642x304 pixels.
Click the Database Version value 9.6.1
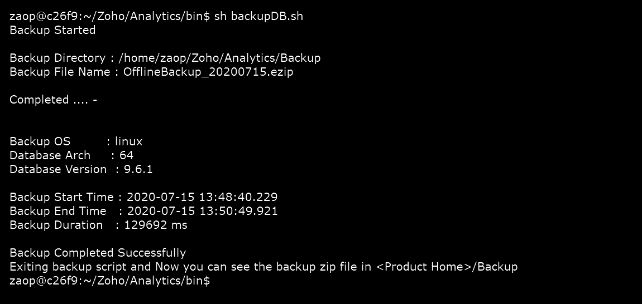click(x=138, y=169)
